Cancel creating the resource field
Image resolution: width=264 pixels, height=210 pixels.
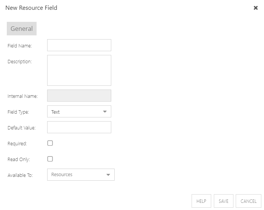(248, 201)
